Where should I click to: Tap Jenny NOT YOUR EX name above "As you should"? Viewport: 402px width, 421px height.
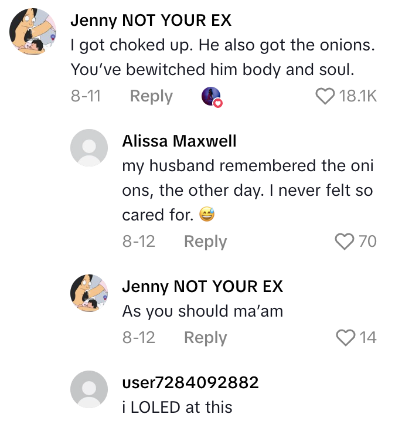pos(202,286)
